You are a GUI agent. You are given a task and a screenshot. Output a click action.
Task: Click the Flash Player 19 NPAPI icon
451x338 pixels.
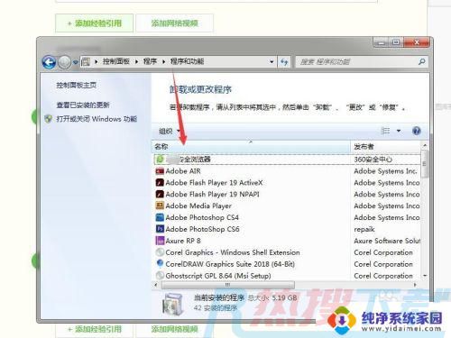click(x=160, y=194)
